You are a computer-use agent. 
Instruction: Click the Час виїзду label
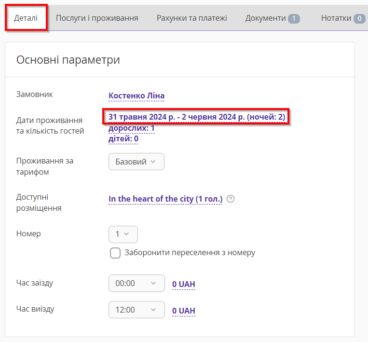[35, 309]
